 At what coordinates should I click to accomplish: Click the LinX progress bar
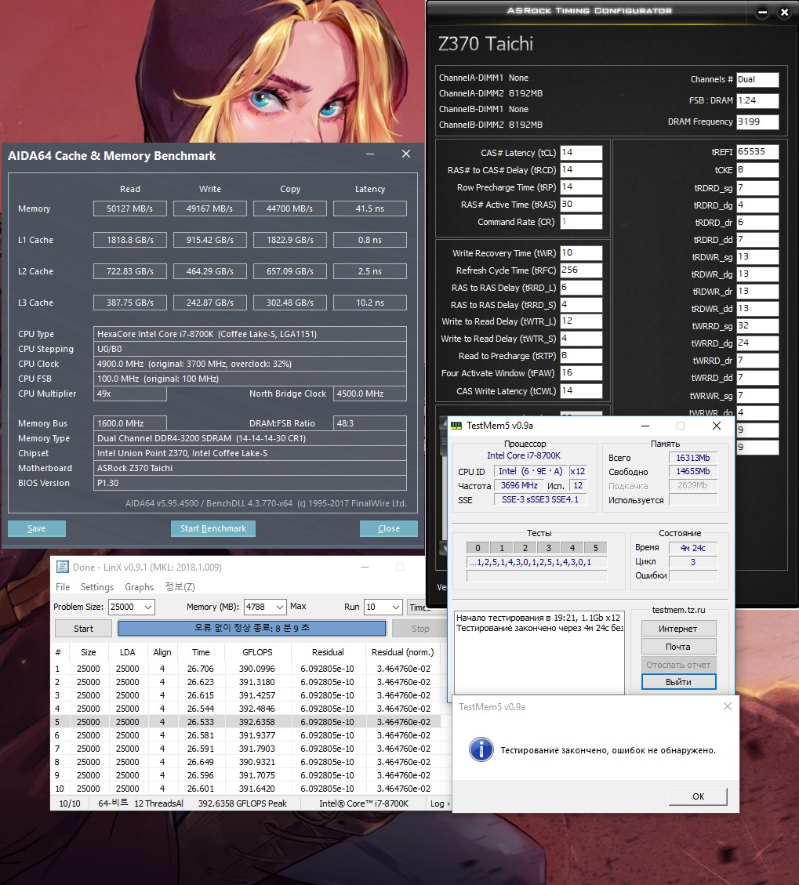pos(252,628)
